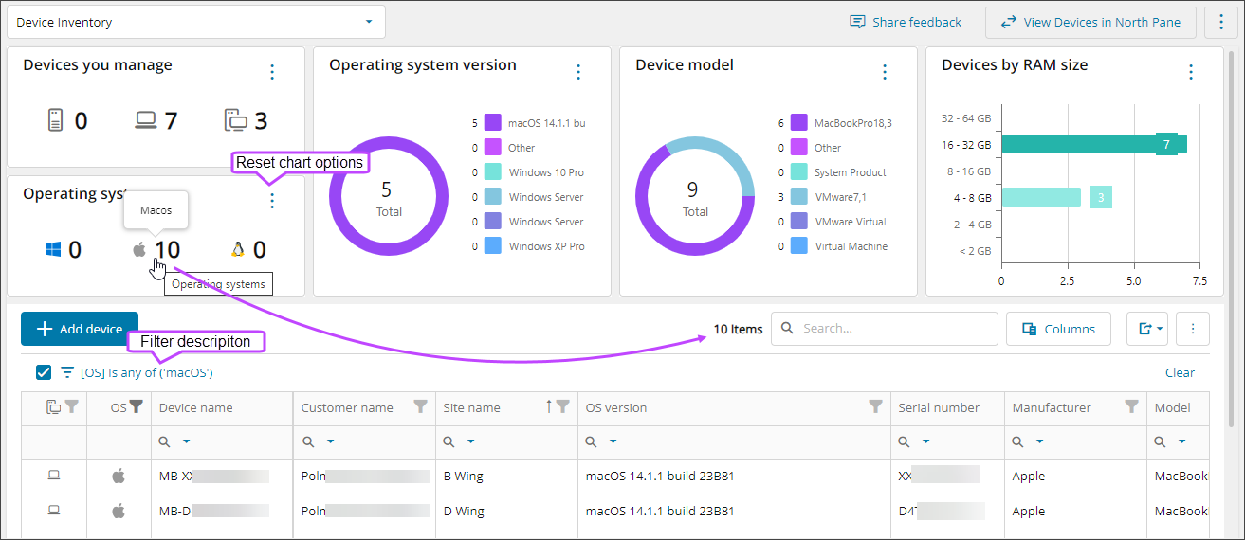Filter by Apple macOS icon
Image resolution: width=1245 pixels, height=540 pixels.
140,250
